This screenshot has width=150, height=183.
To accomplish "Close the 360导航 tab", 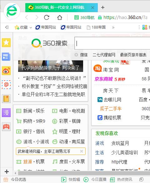I will click(x=92, y=7).
